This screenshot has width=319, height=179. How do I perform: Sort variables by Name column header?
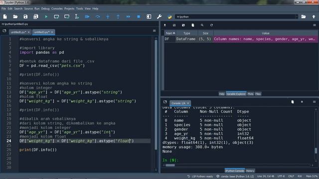tap(170, 33)
